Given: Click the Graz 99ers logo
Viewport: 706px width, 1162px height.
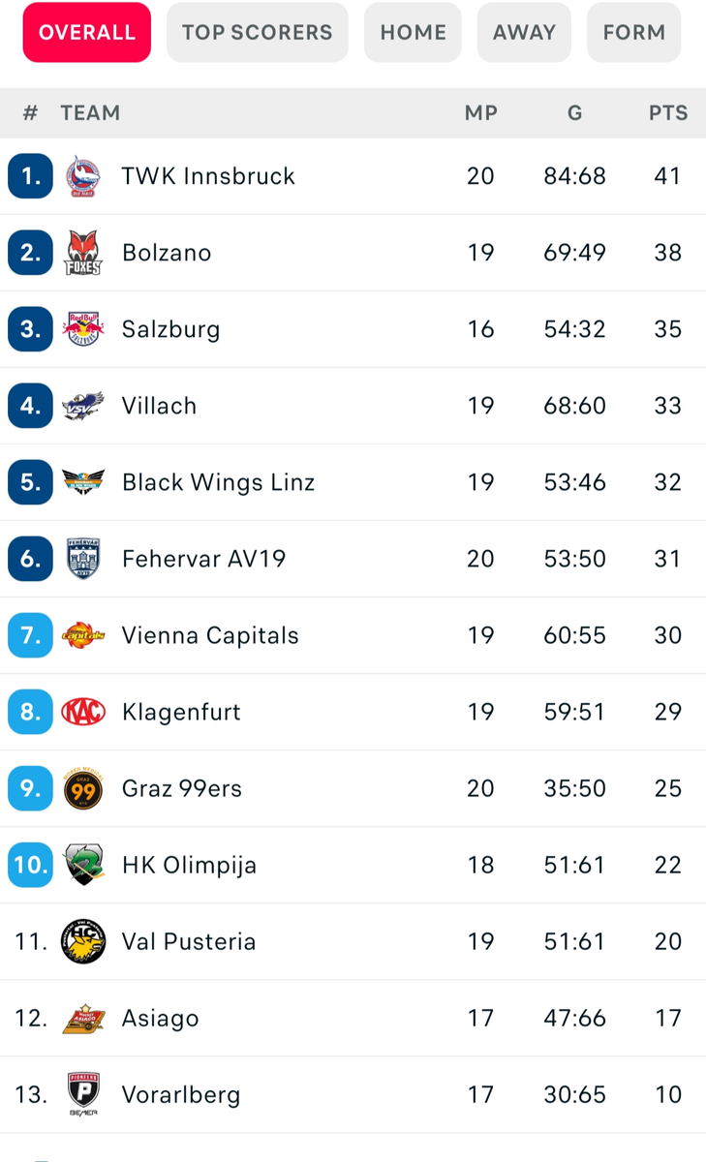Looking at the screenshot, I should click(83, 788).
